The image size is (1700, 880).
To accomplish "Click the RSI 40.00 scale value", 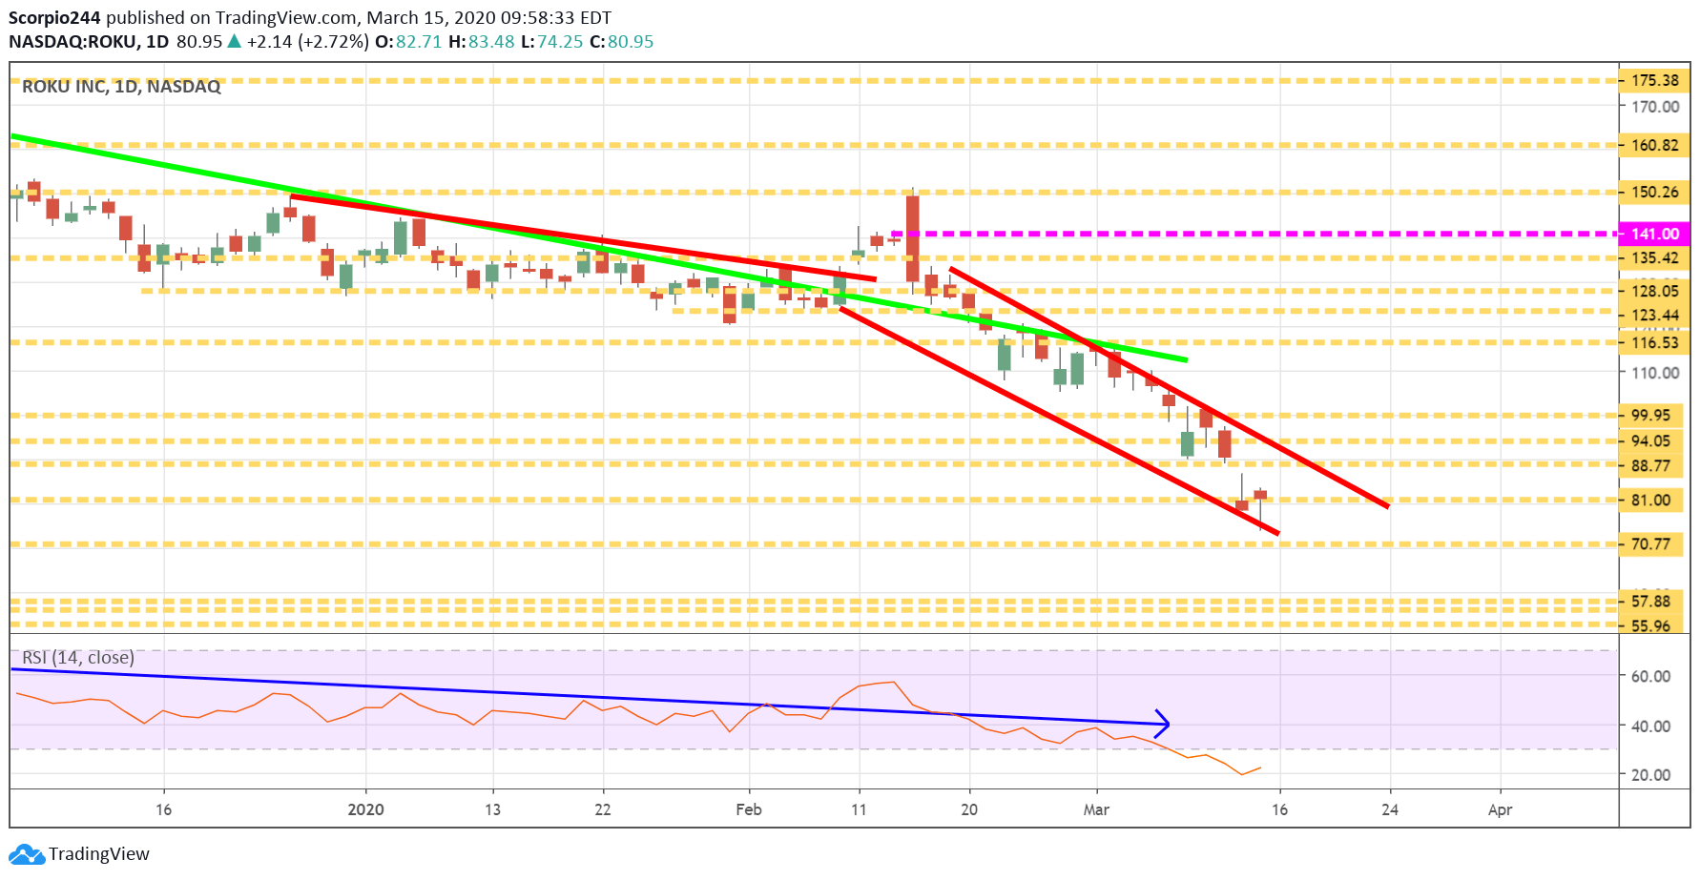I will [1650, 726].
